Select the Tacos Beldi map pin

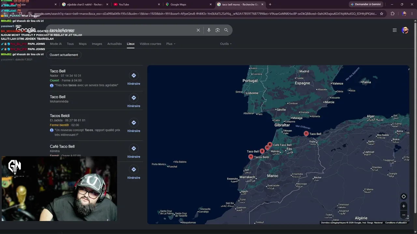tap(251, 157)
